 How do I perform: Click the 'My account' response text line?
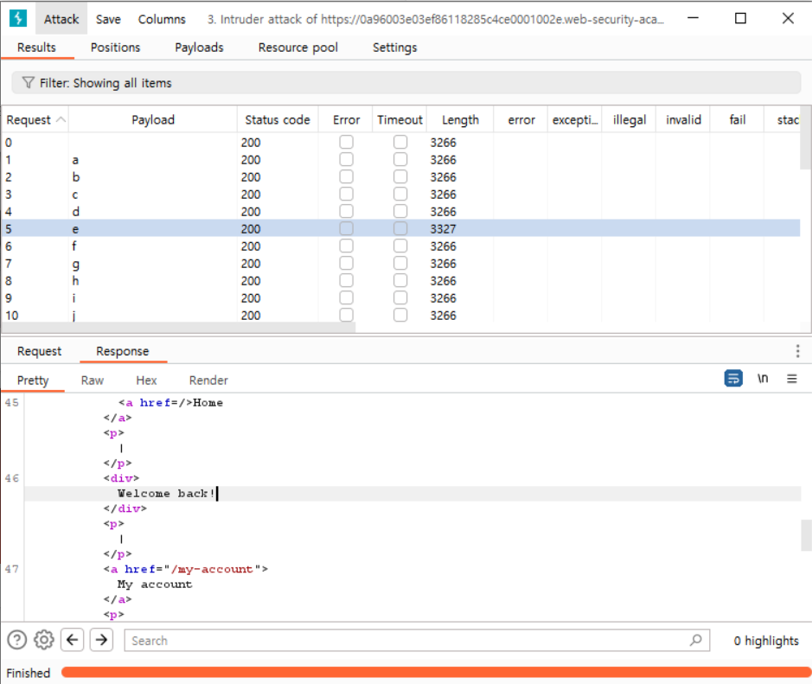(x=154, y=584)
